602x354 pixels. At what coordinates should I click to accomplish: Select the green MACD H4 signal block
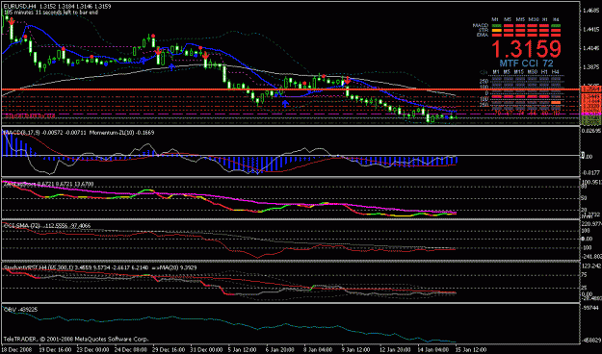556,26
